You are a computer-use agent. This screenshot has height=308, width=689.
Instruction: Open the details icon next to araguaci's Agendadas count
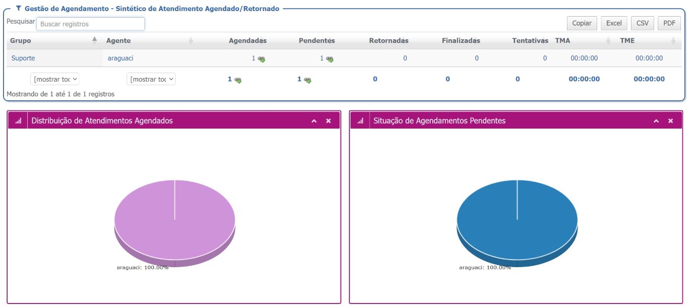[x=261, y=59]
